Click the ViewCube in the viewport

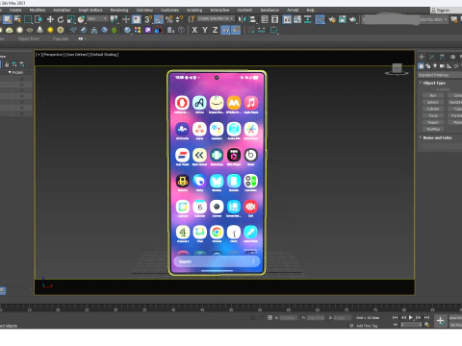(x=397, y=69)
